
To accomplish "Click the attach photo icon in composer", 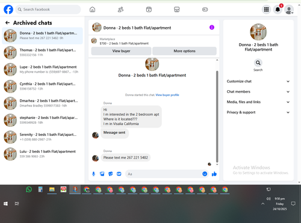I will (102, 174).
